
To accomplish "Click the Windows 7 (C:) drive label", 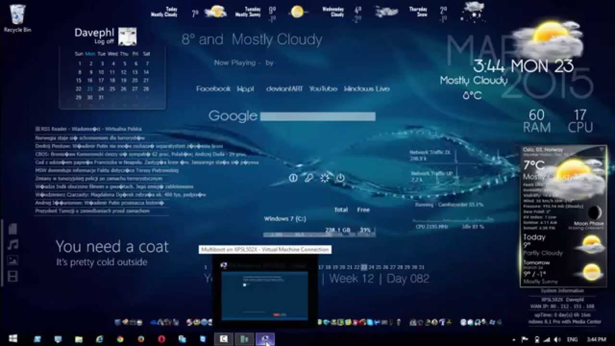I will tap(285, 219).
